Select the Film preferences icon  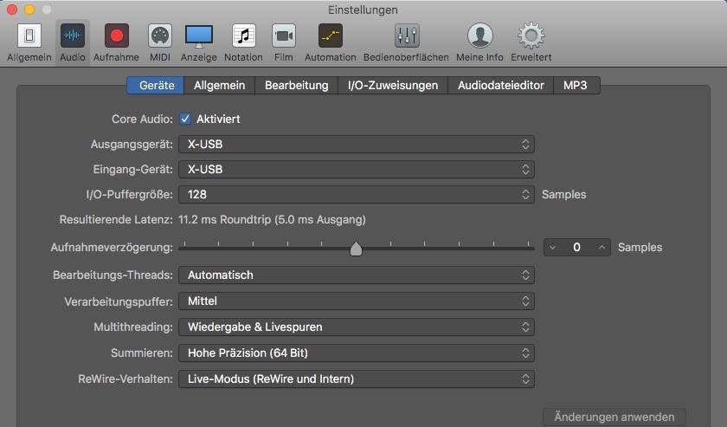[284, 36]
